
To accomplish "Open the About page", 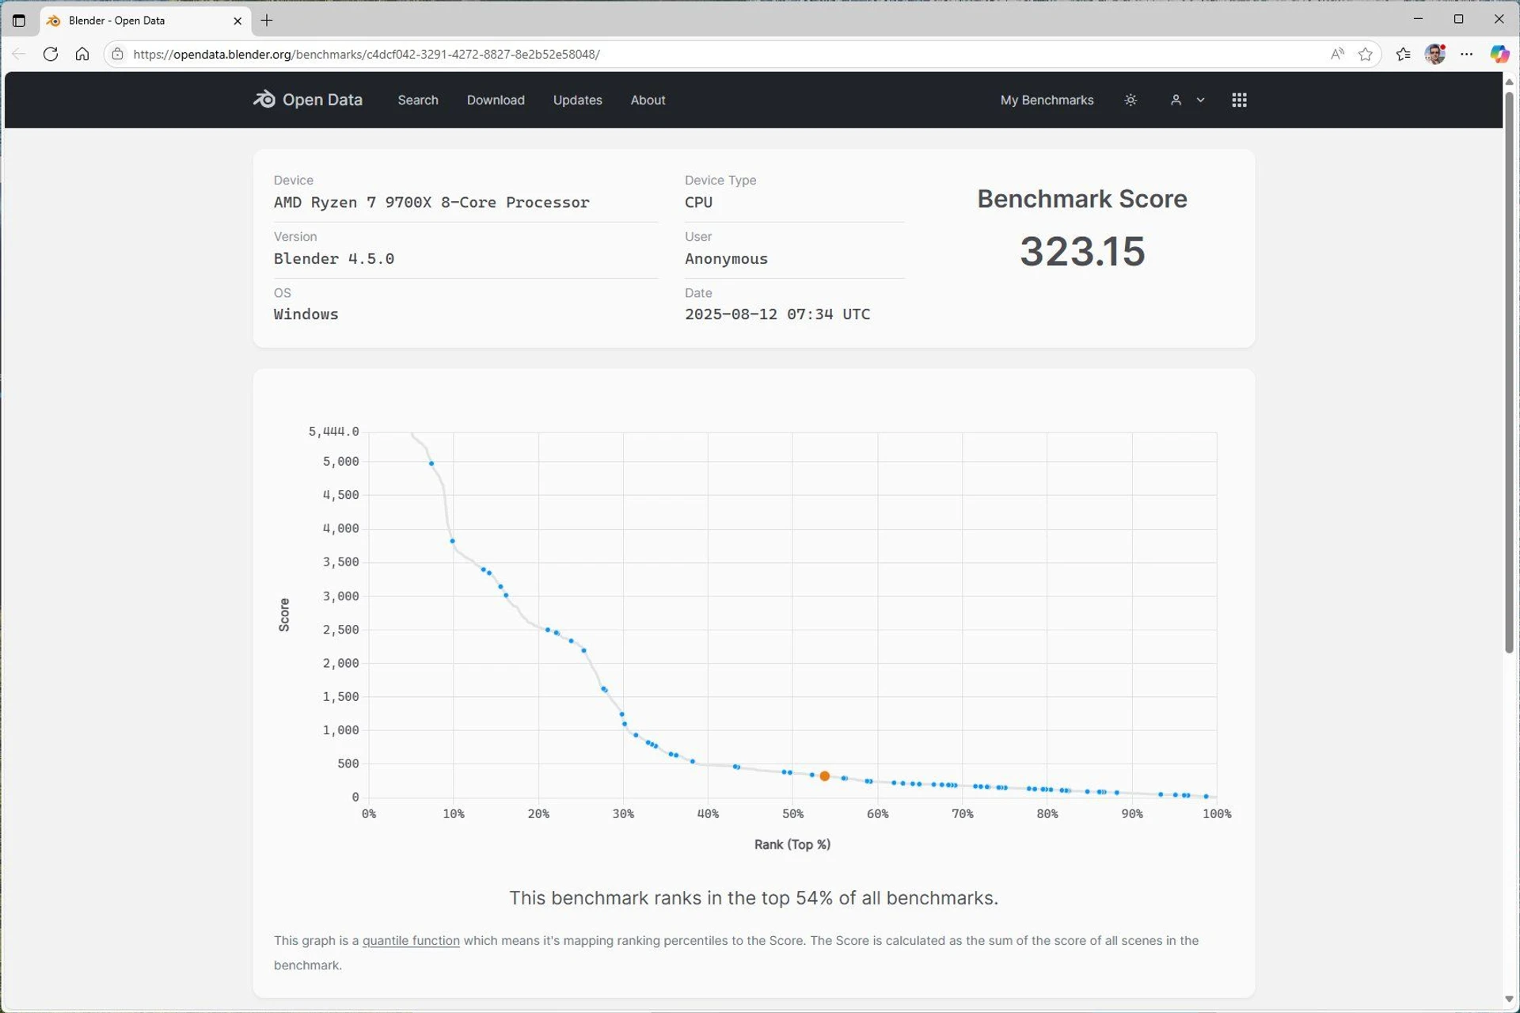I will pos(648,100).
